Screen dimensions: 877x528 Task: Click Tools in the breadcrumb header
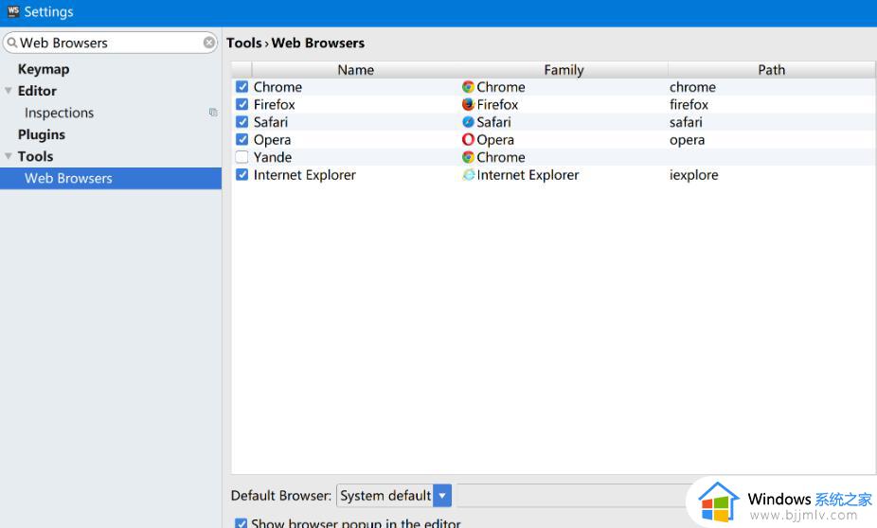click(x=243, y=43)
